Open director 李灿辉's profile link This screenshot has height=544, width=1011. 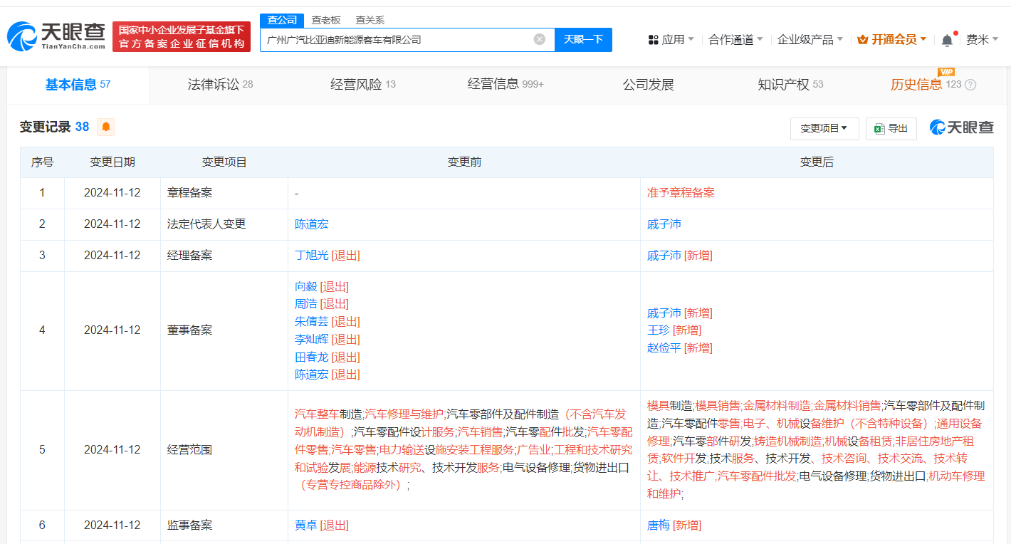click(x=312, y=340)
